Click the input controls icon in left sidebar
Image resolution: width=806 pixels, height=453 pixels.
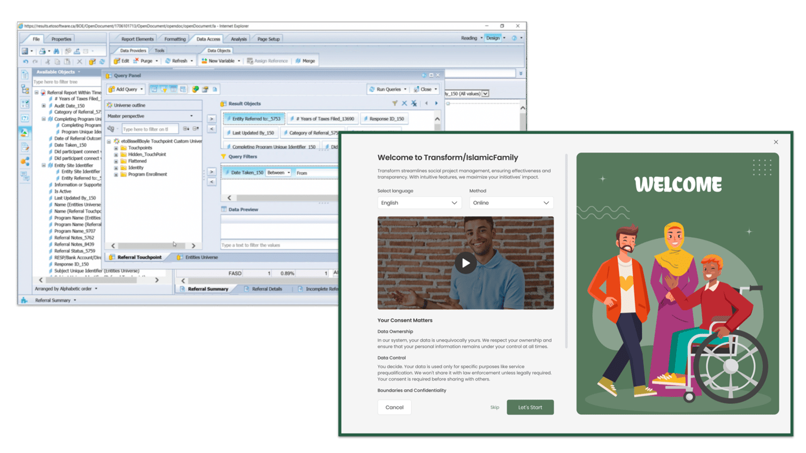pos(25,104)
